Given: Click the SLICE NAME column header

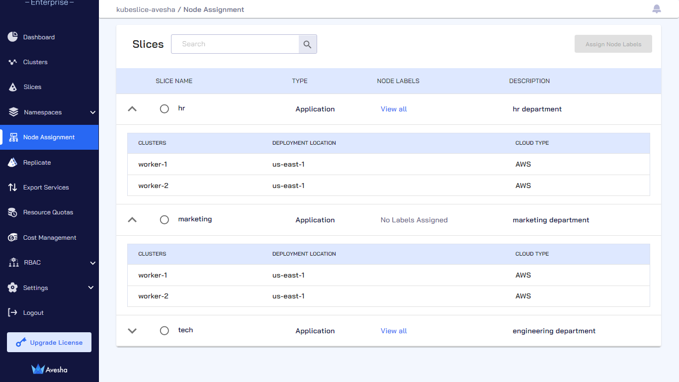Looking at the screenshot, I should click(x=174, y=81).
